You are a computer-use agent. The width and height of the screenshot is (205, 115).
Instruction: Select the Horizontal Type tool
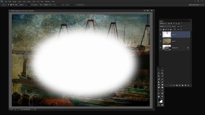[162, 91]
